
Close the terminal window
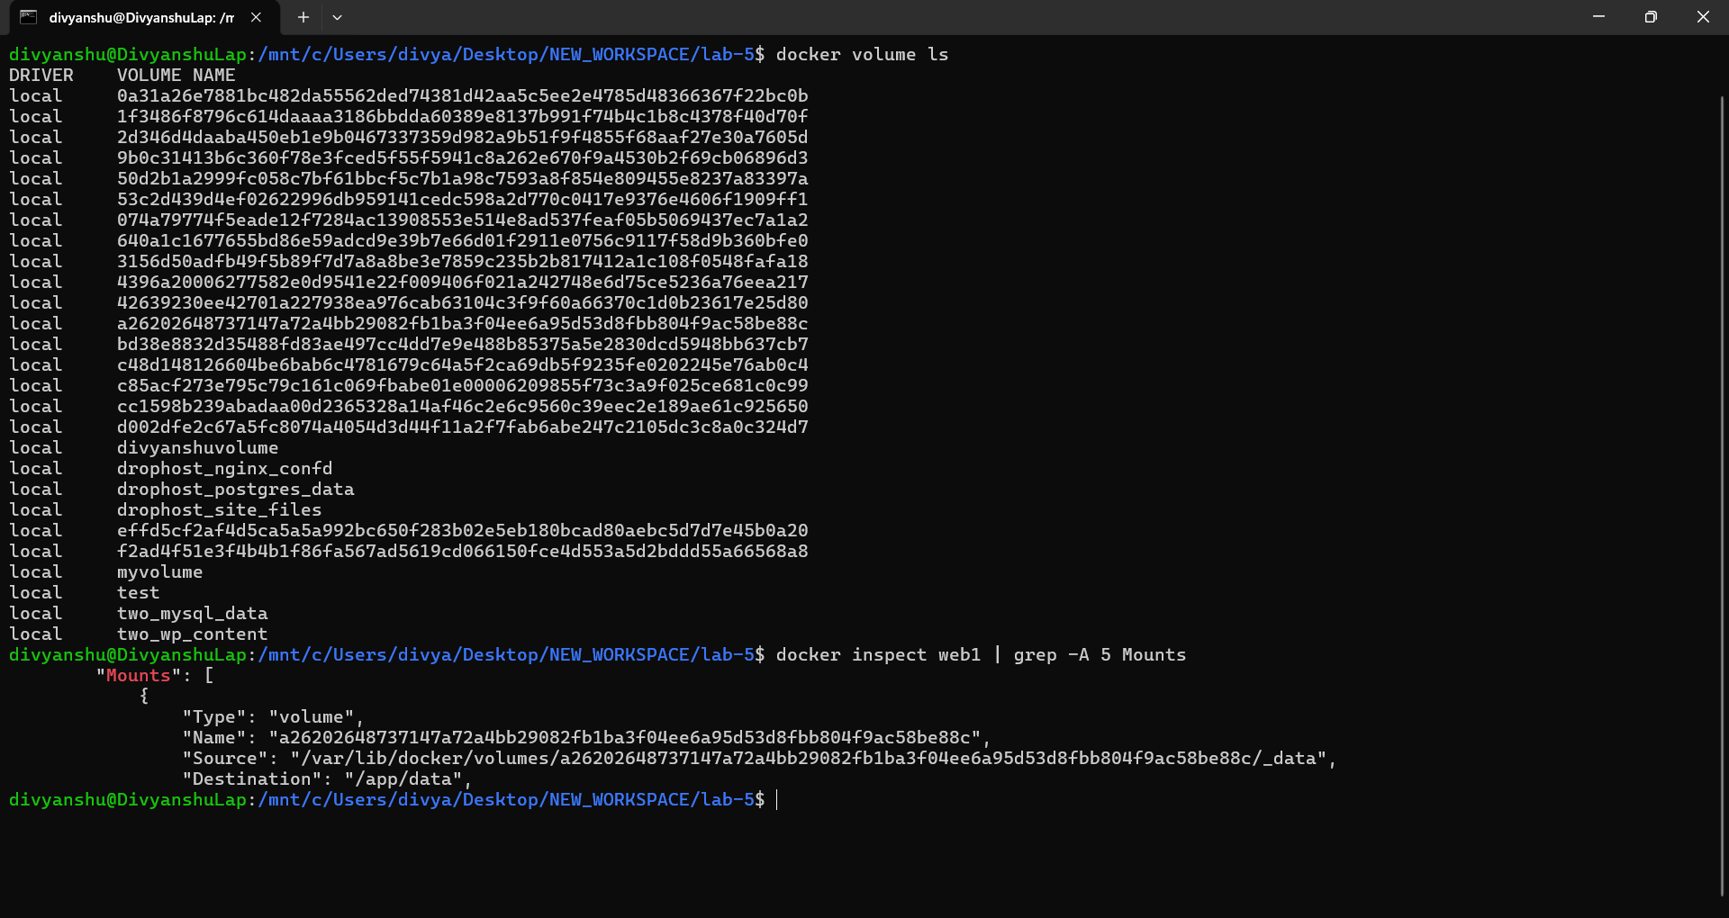pos(1702,17)
